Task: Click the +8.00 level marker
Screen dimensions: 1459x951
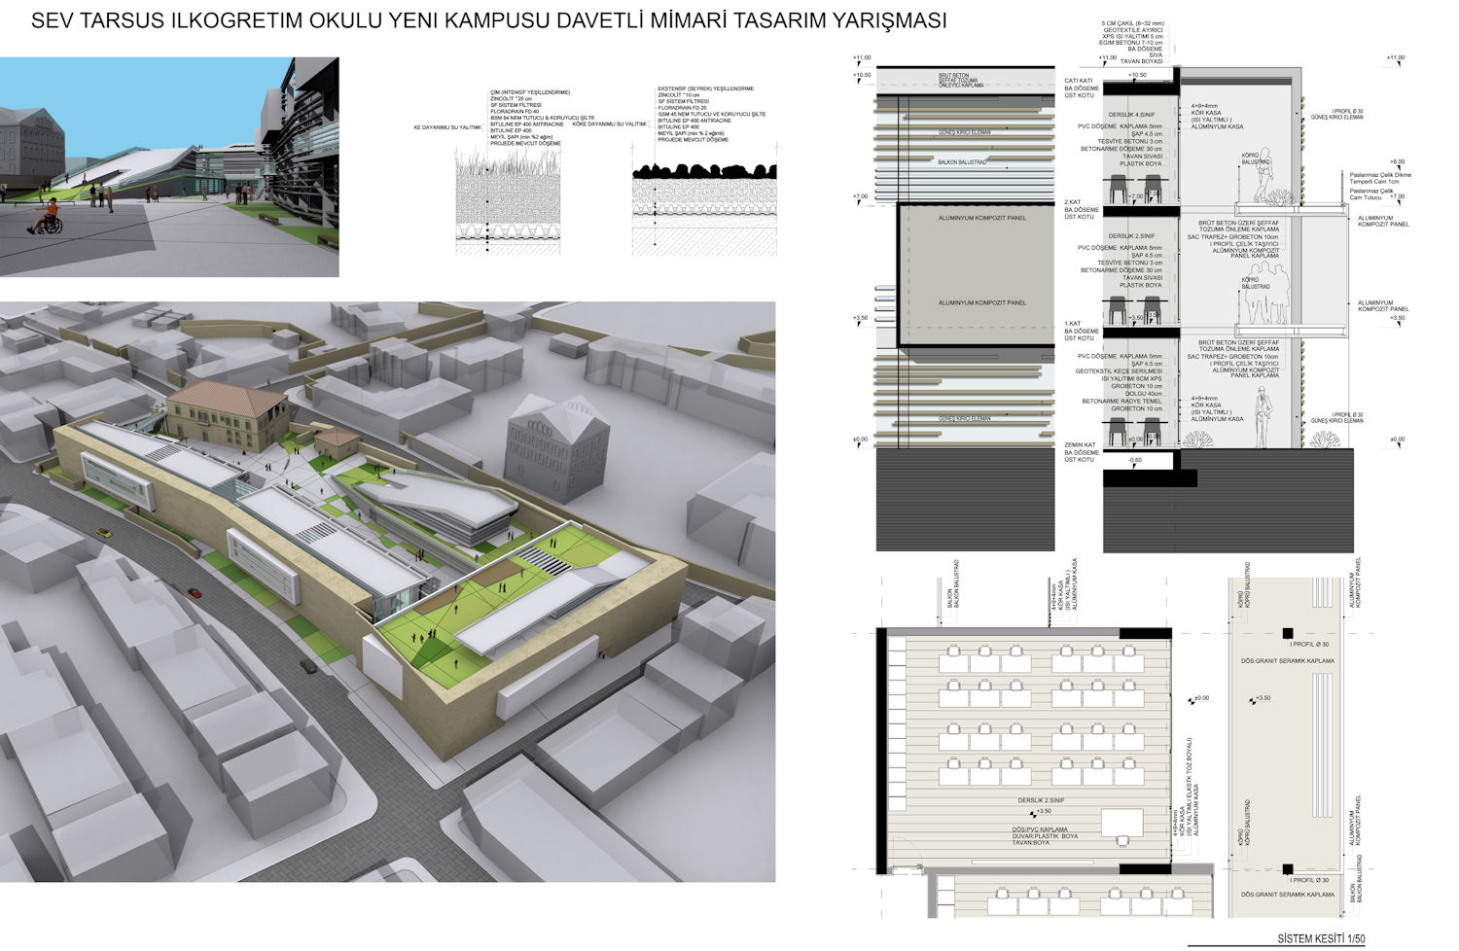Action: pos(1397,162)
